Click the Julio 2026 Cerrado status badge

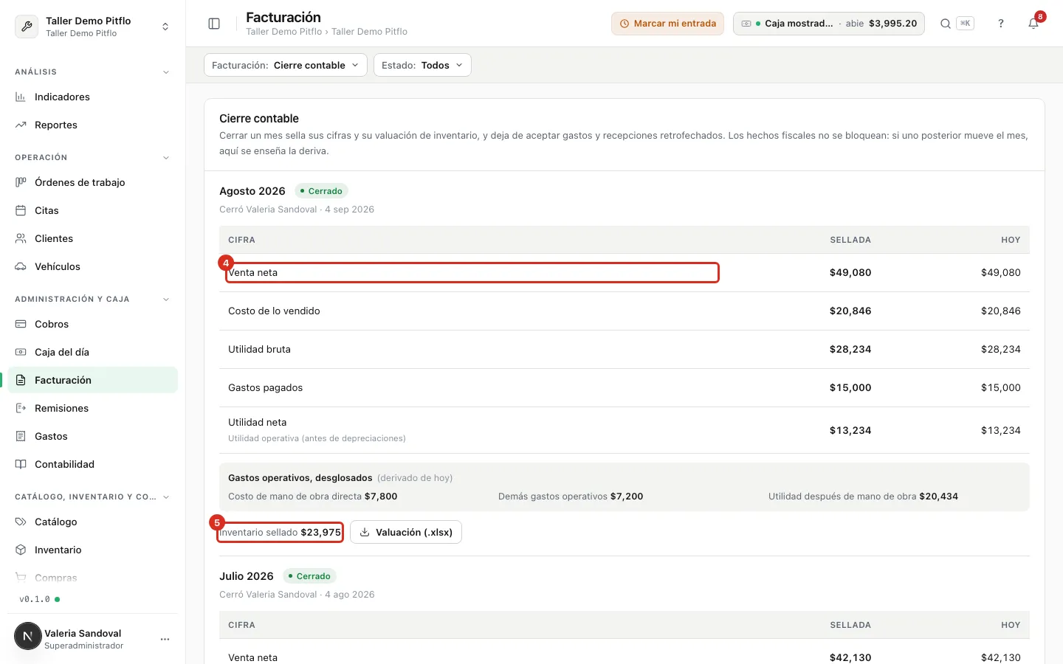(x=309, y=576)
